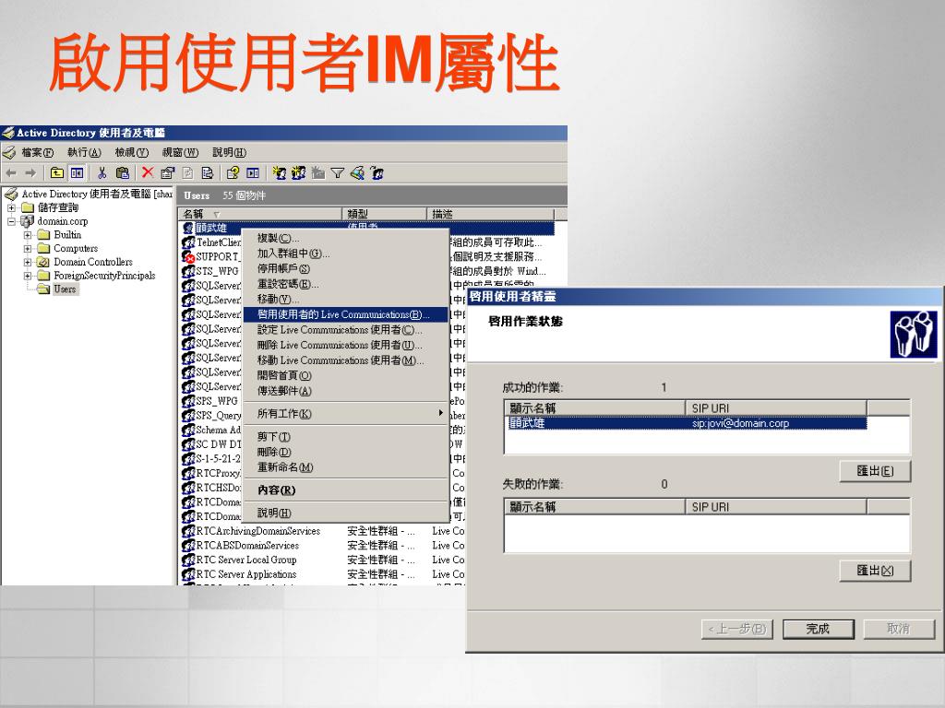Click the Create new group icon

(x=299, y=173)
